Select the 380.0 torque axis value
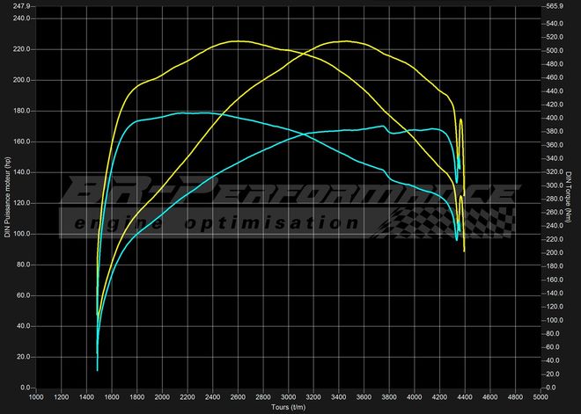Screen dimensions: 581x414 coord(555,131)
